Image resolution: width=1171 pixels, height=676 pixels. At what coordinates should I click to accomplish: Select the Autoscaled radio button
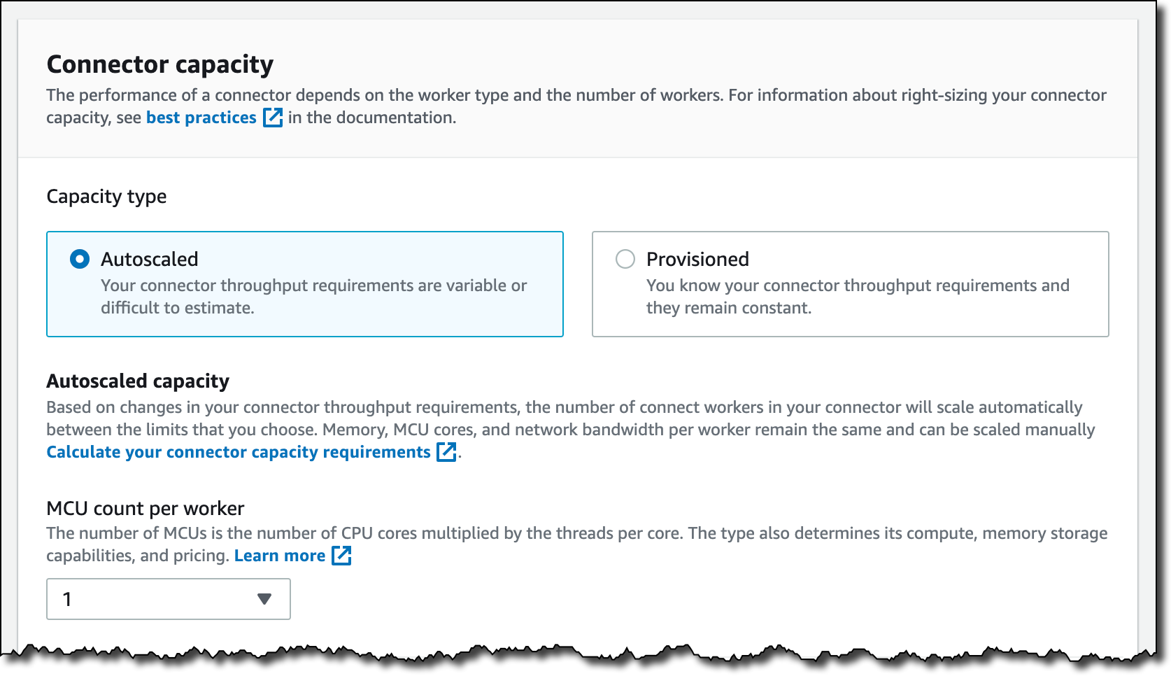(x=80, y=260)
